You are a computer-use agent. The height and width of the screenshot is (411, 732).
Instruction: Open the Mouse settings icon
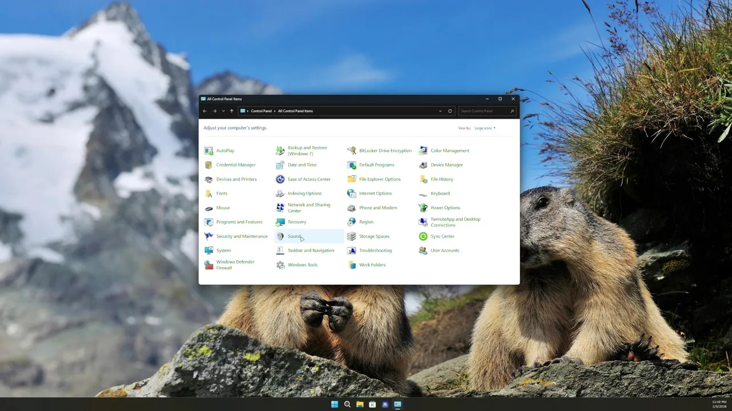(x=209, y=208)
